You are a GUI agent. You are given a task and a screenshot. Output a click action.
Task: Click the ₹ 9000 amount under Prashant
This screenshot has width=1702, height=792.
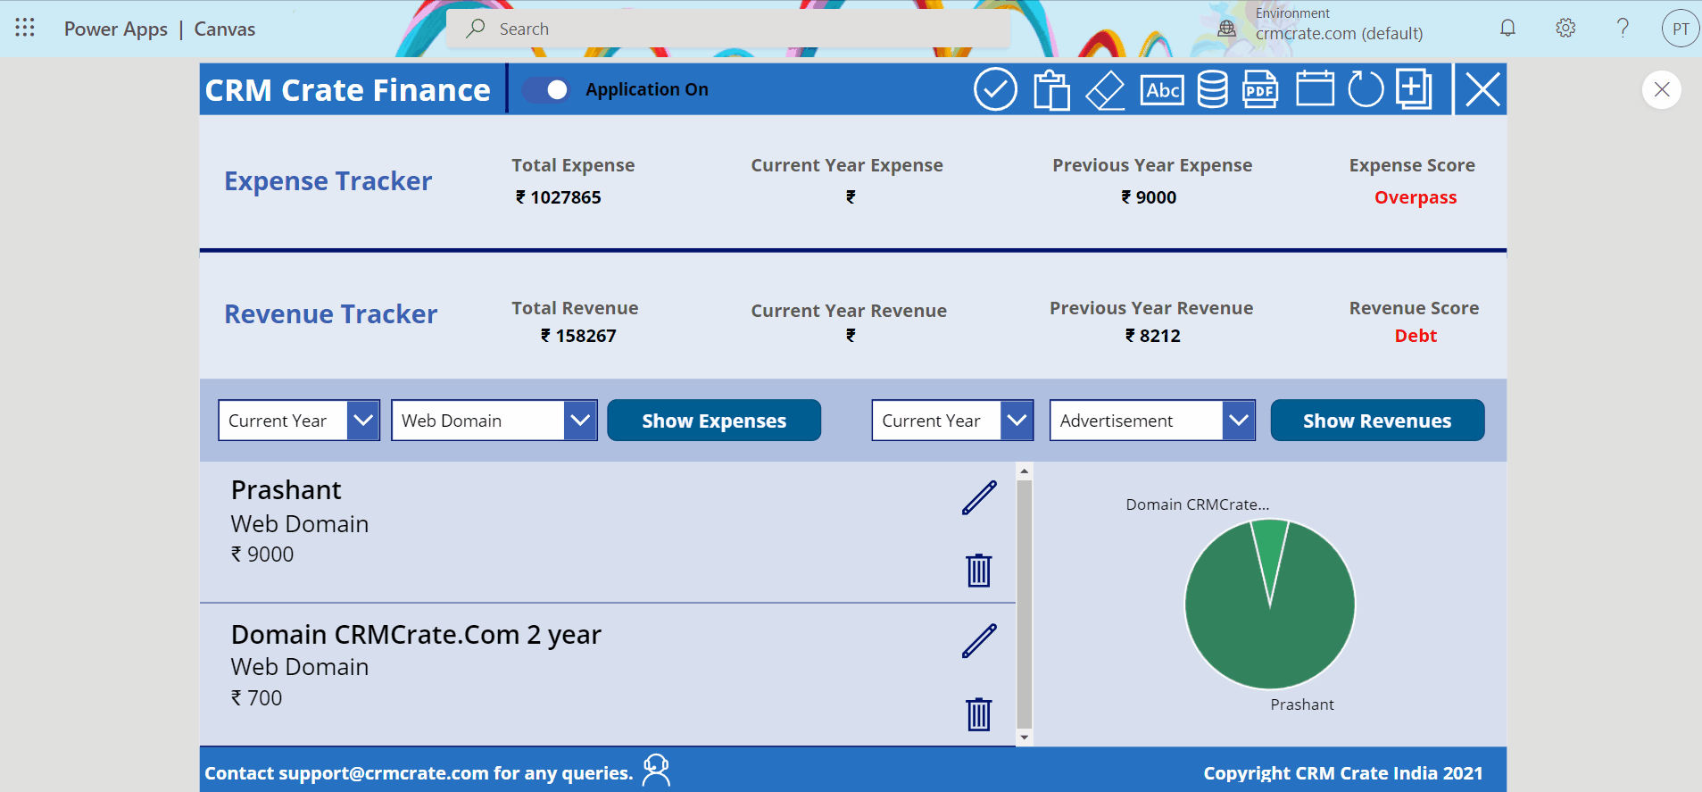(262, 554)
